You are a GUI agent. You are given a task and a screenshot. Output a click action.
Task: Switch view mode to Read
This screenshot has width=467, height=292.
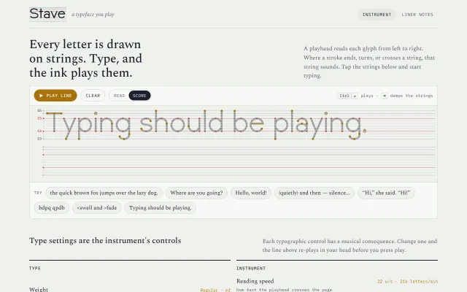coord(119,96)
